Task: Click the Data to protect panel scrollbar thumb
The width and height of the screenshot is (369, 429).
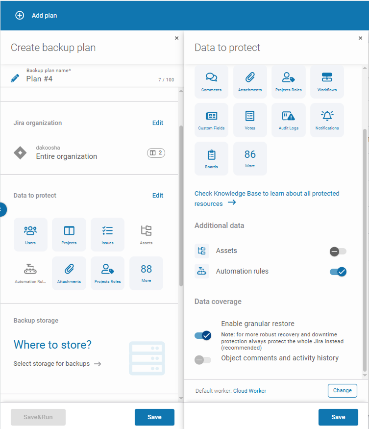Action: pos(365,250)
